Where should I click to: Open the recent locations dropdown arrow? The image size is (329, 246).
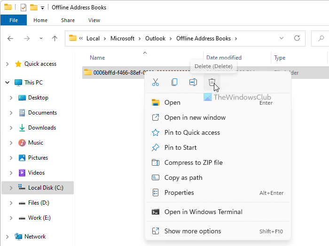[41, 38]
